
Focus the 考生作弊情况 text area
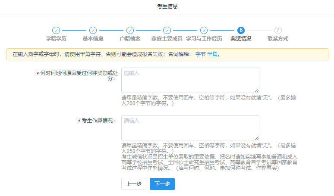click(190, 128)
